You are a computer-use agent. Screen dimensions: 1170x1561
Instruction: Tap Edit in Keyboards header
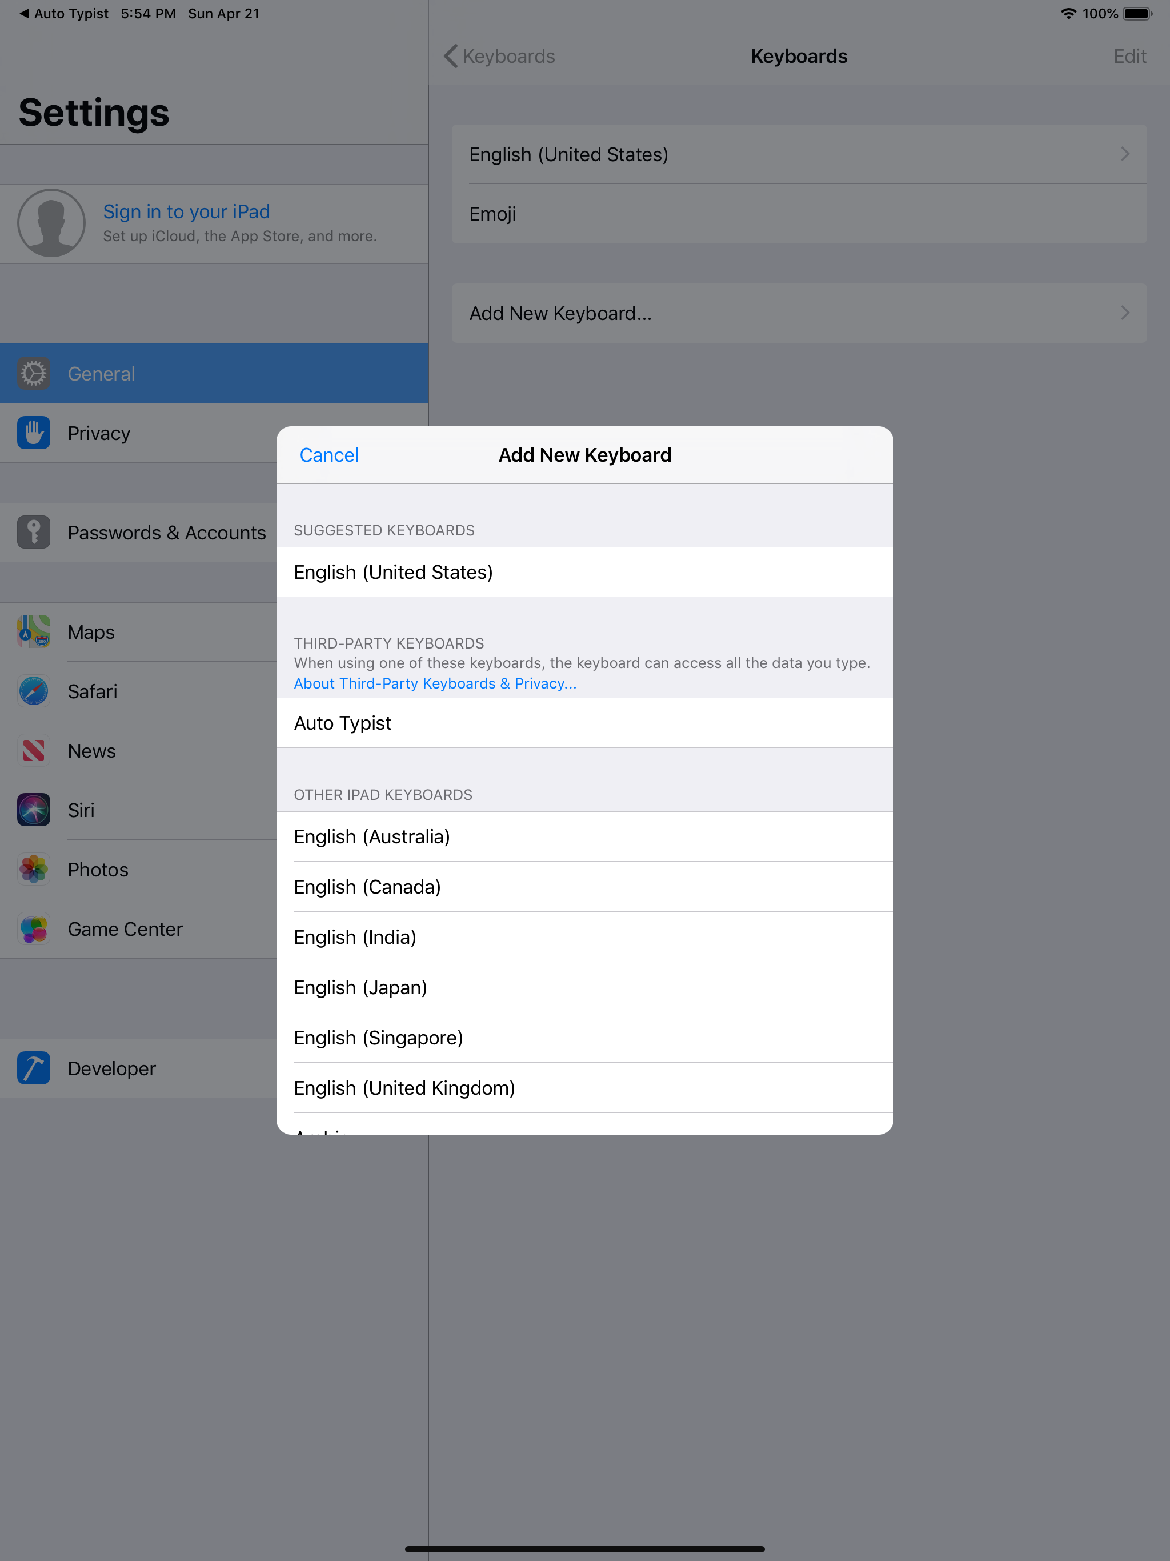[x=1130, y=56]
